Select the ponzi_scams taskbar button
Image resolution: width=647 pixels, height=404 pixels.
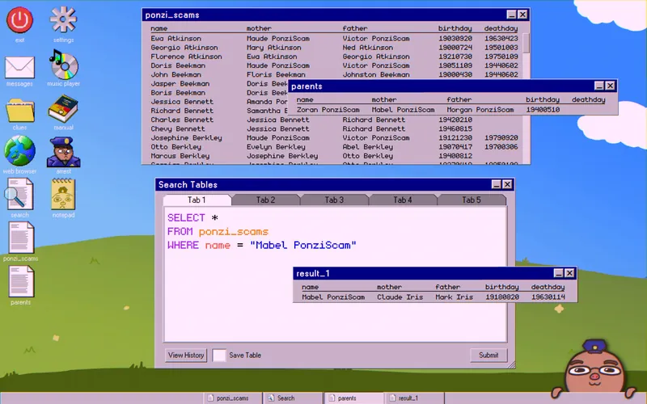(233, 398)
